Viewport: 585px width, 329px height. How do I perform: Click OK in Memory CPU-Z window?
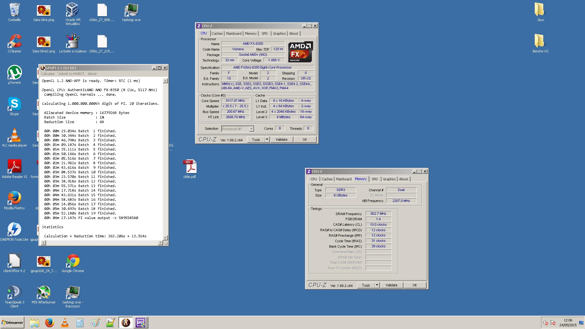[x=415, y=285]
